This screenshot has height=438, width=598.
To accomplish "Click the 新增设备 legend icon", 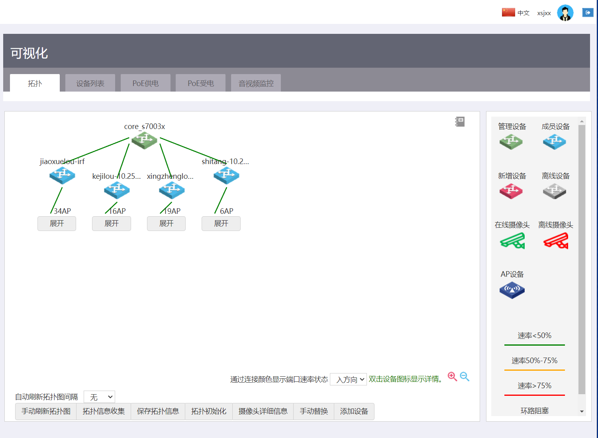I will tap(511, 191).
